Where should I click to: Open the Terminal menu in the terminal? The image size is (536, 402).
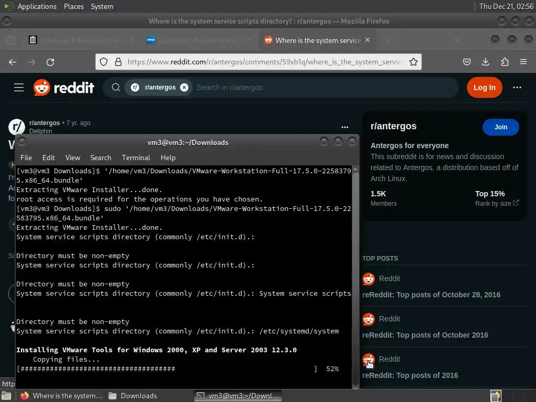tap(136, 158)
